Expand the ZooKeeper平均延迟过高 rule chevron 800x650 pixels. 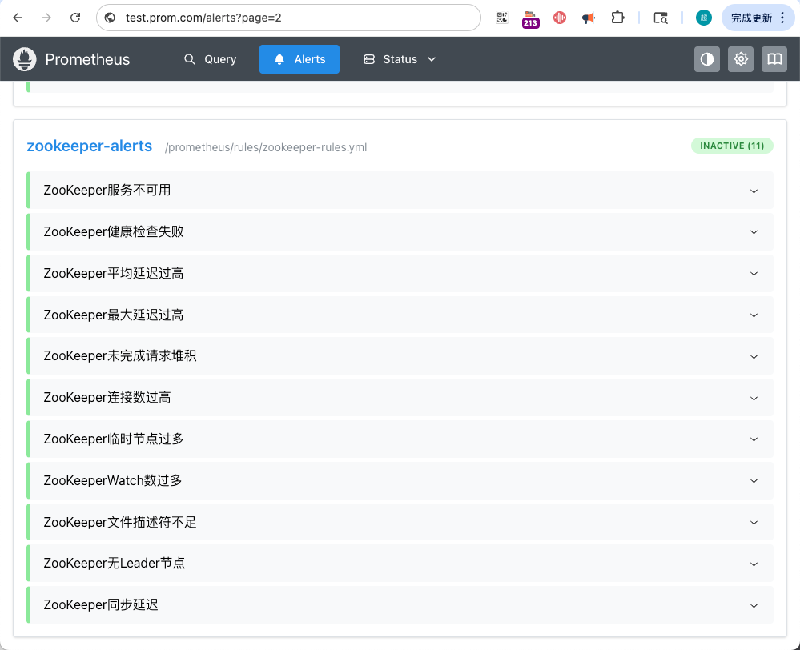(754, 274)
